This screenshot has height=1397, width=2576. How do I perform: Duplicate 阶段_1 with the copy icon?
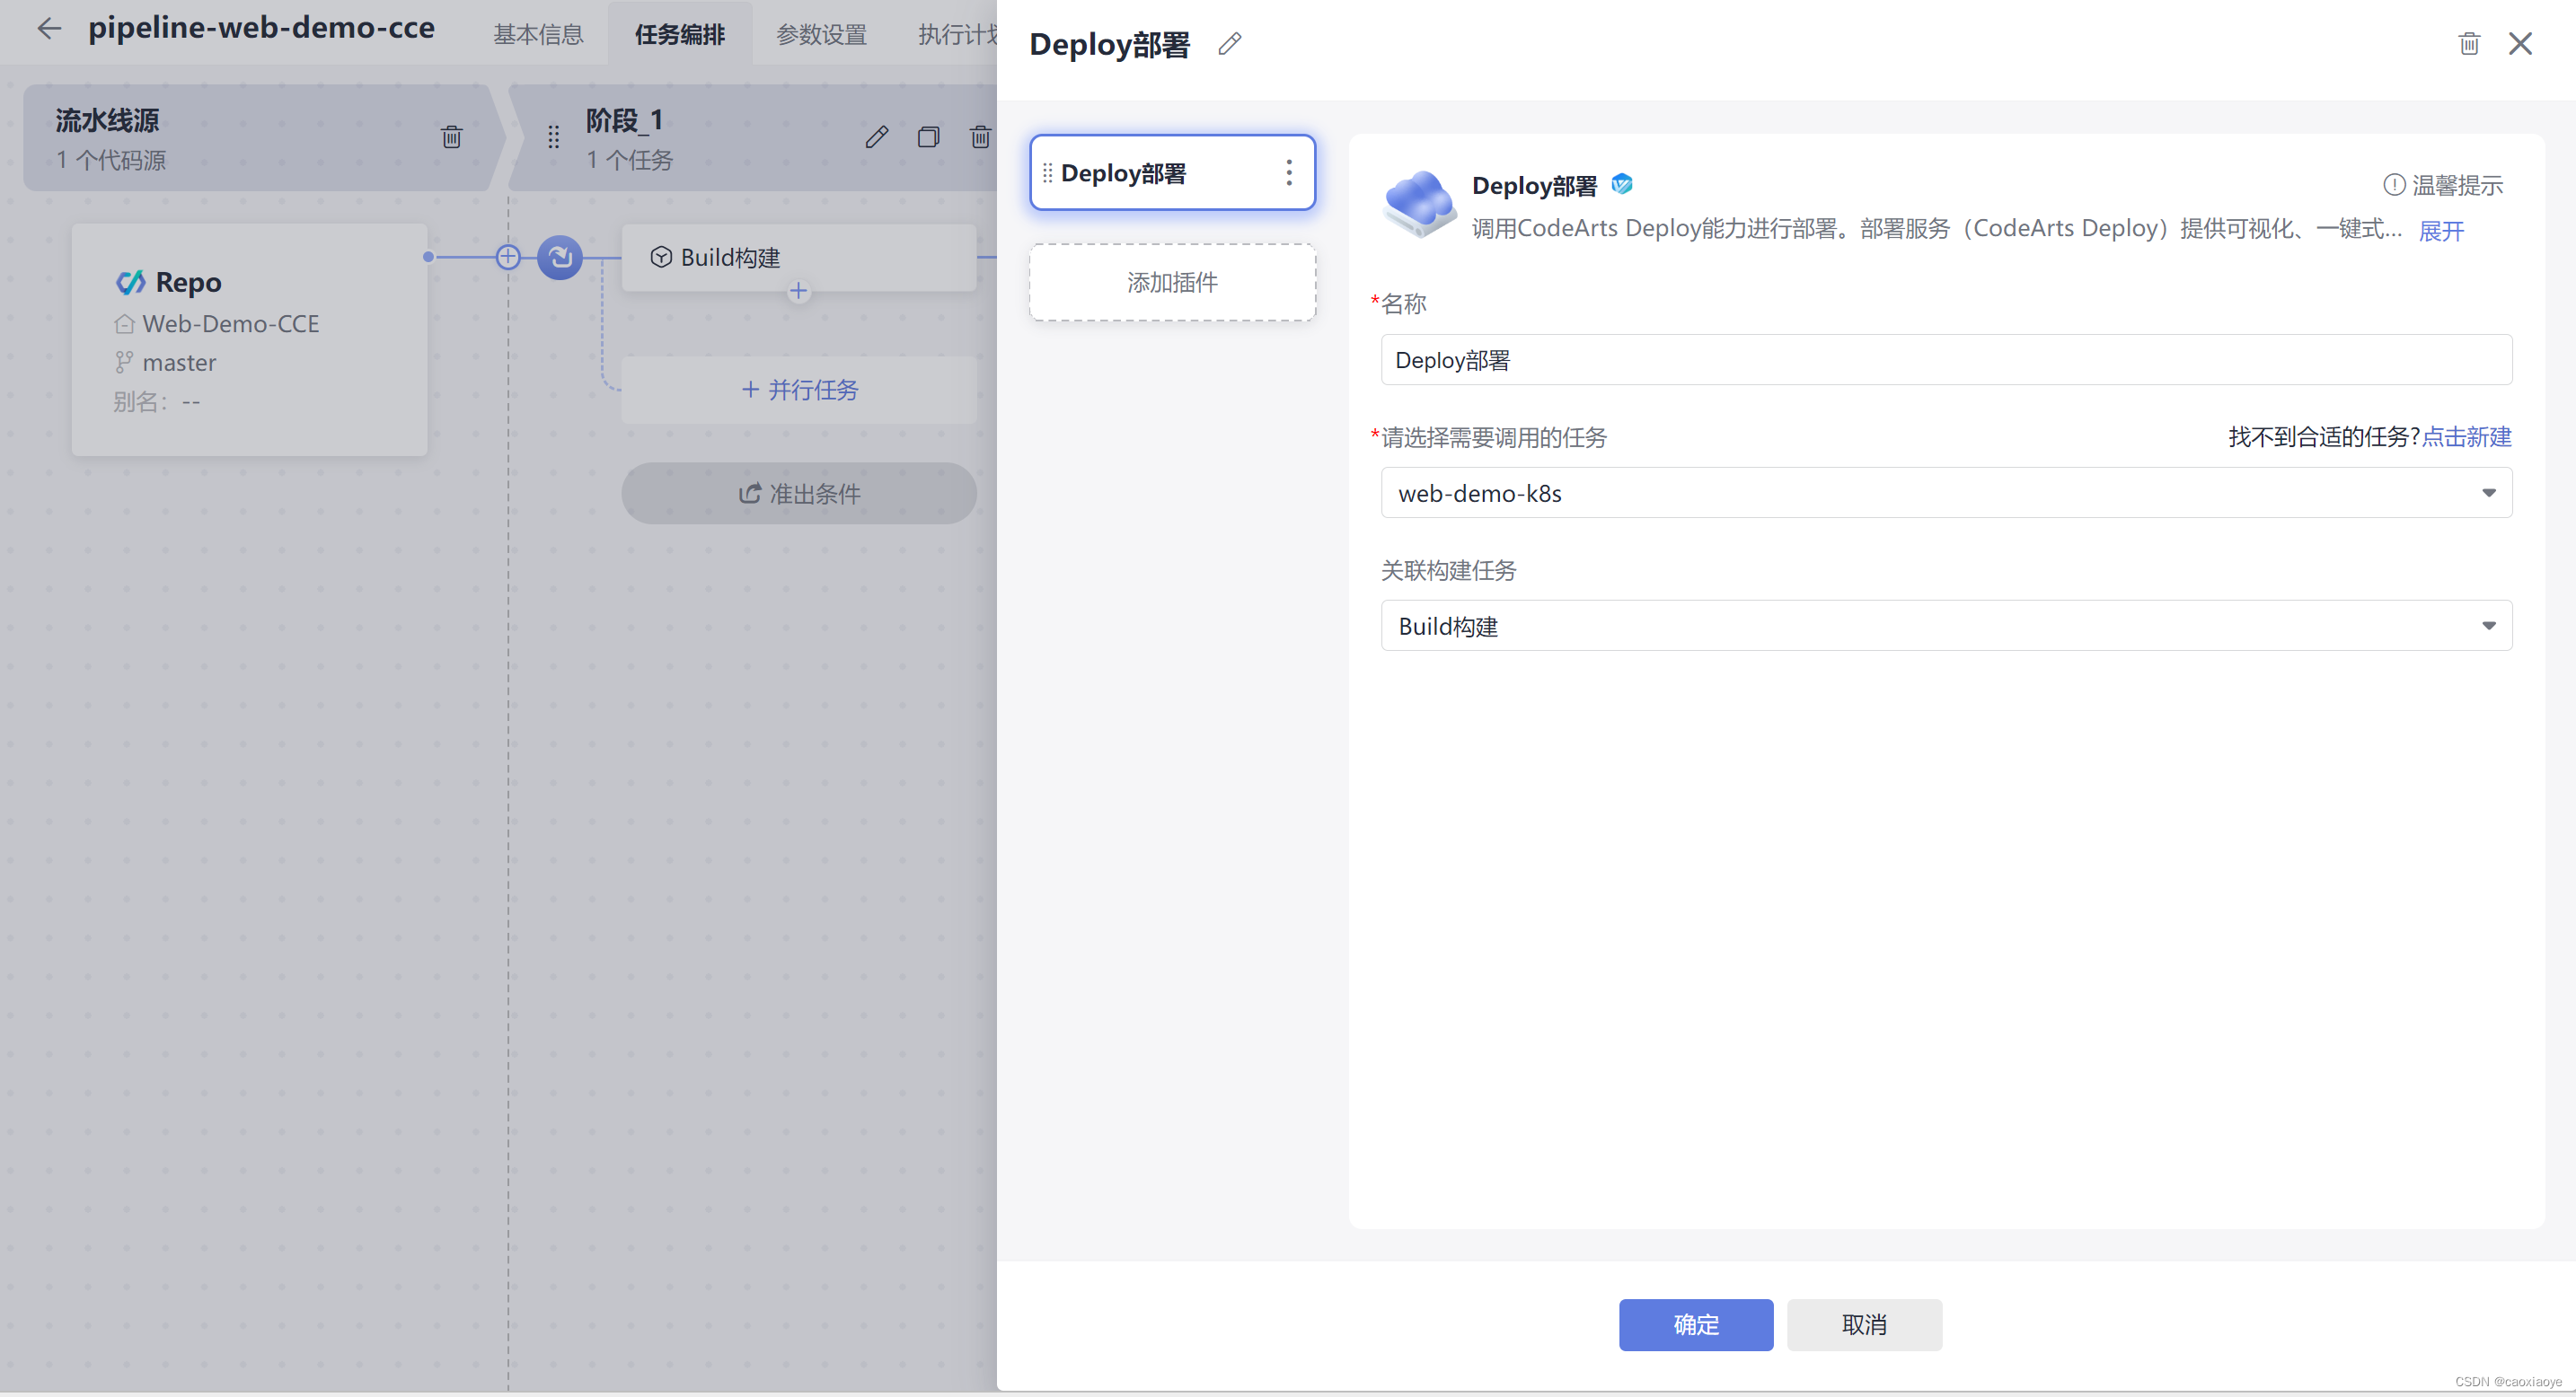(928, 136)
